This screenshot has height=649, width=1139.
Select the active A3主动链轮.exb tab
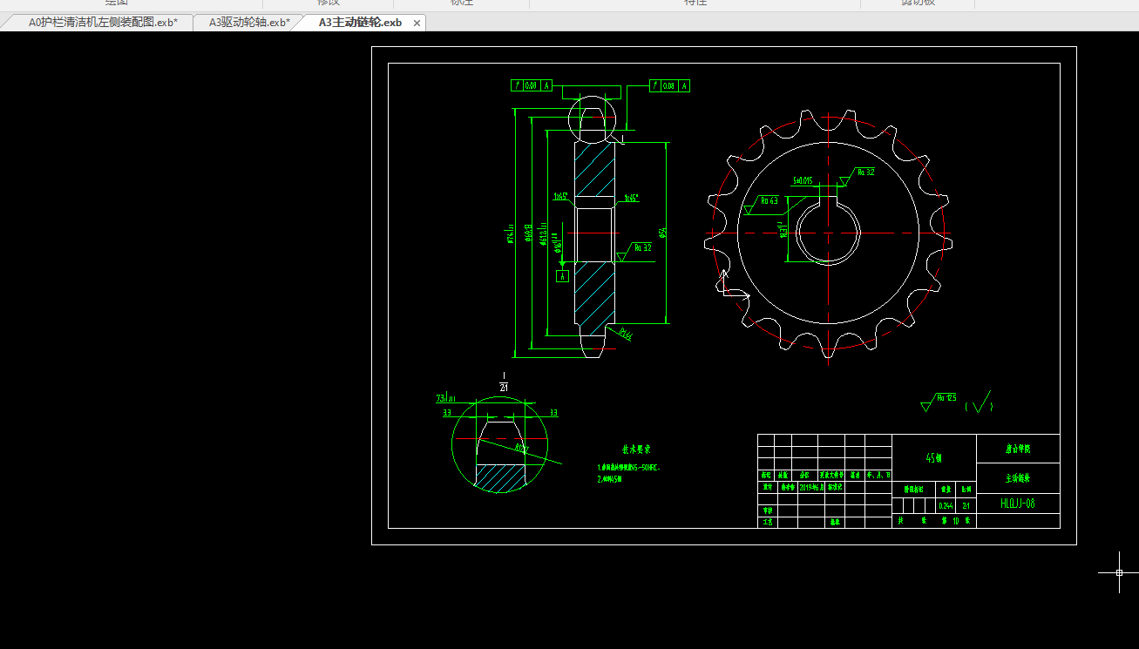(360, 23)
